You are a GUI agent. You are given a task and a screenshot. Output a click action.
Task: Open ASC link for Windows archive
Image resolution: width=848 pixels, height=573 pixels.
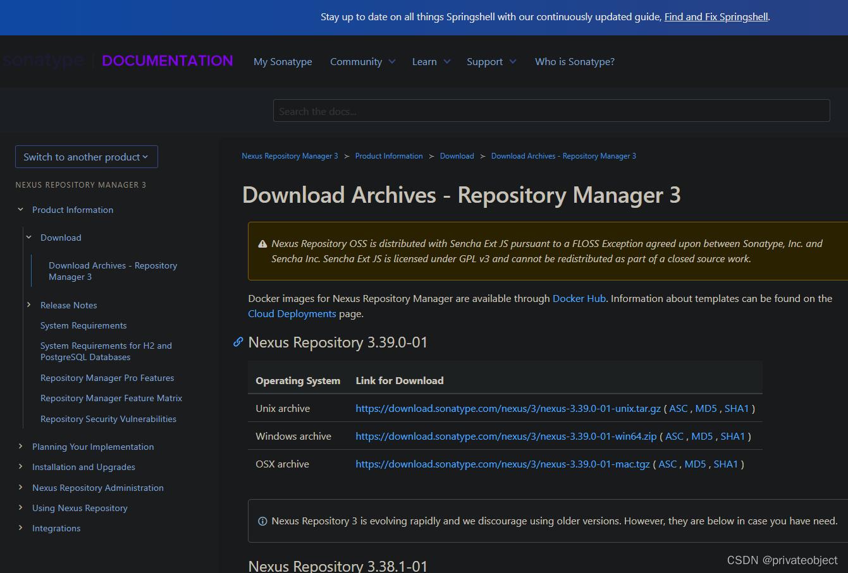pyautogui.click(x=675, y=437)
